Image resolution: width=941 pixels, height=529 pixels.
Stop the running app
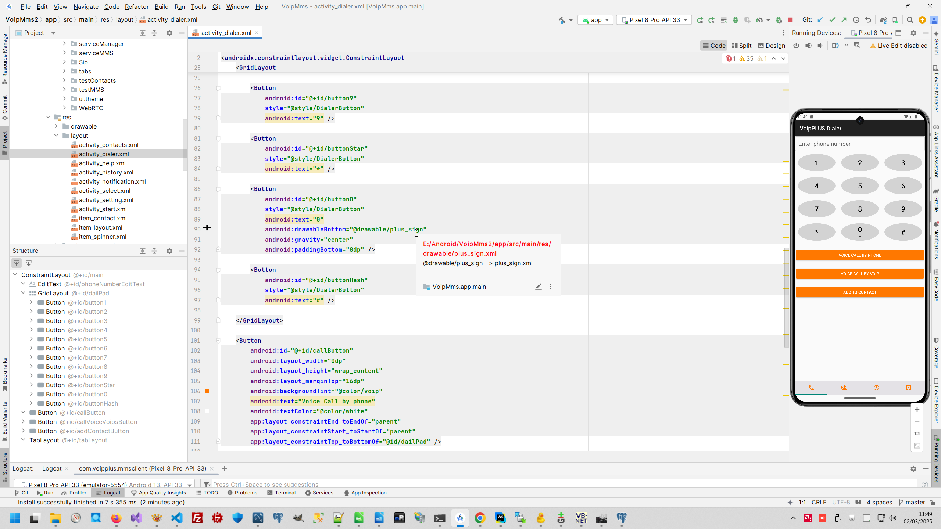(790, 20)
